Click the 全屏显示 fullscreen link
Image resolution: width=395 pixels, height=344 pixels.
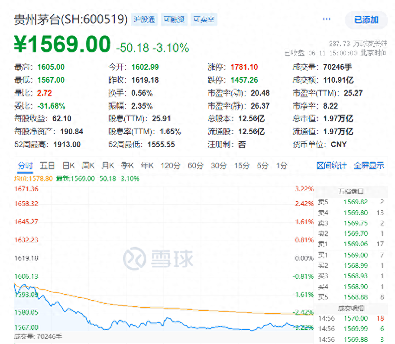tap(369, 166)
